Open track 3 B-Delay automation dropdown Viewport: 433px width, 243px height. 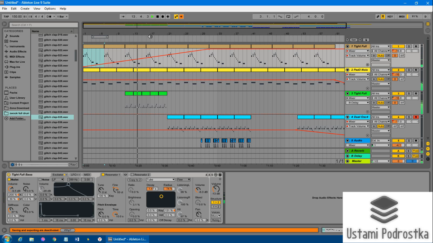(358, 103)
